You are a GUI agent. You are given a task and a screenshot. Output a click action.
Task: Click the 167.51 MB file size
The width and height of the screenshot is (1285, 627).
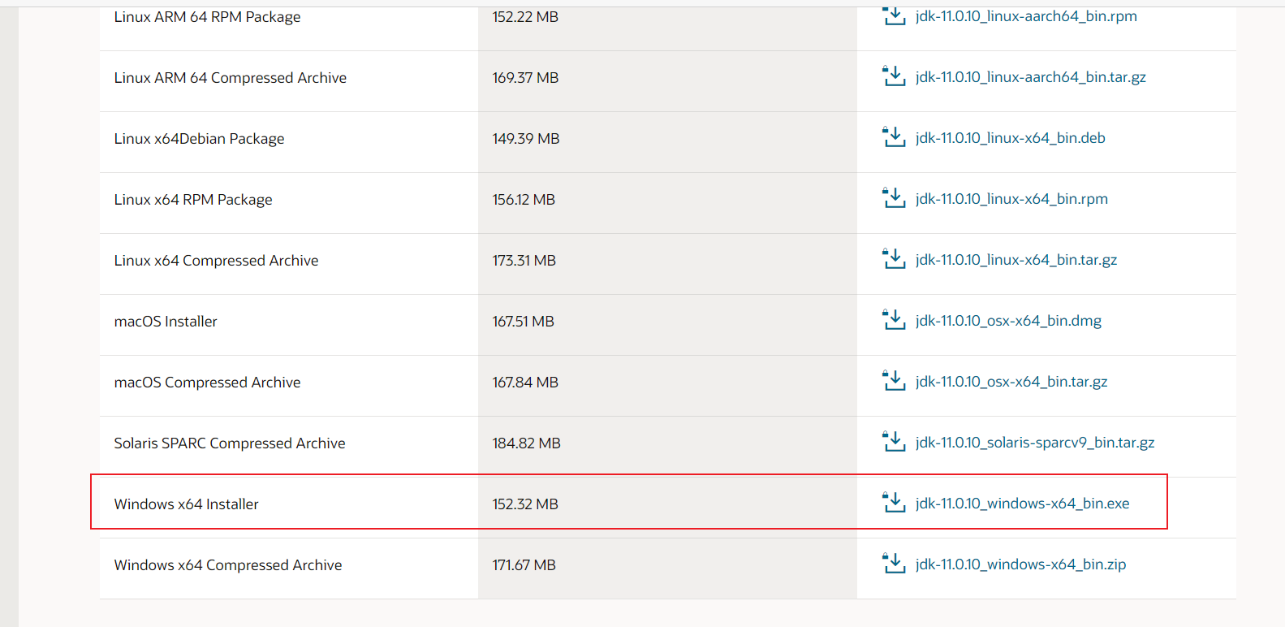click(x=524, y=322)
